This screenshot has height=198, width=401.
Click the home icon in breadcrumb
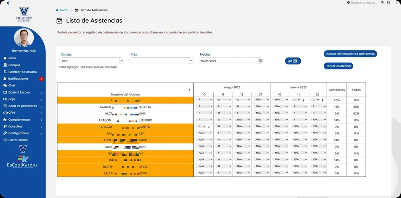[57, 10]
